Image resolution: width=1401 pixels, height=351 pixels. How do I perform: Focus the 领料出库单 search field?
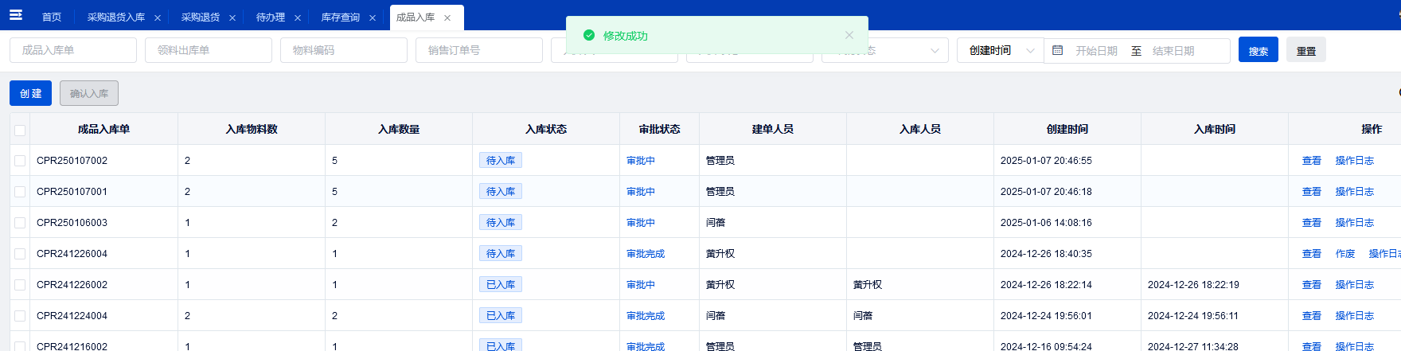(209, 50)
